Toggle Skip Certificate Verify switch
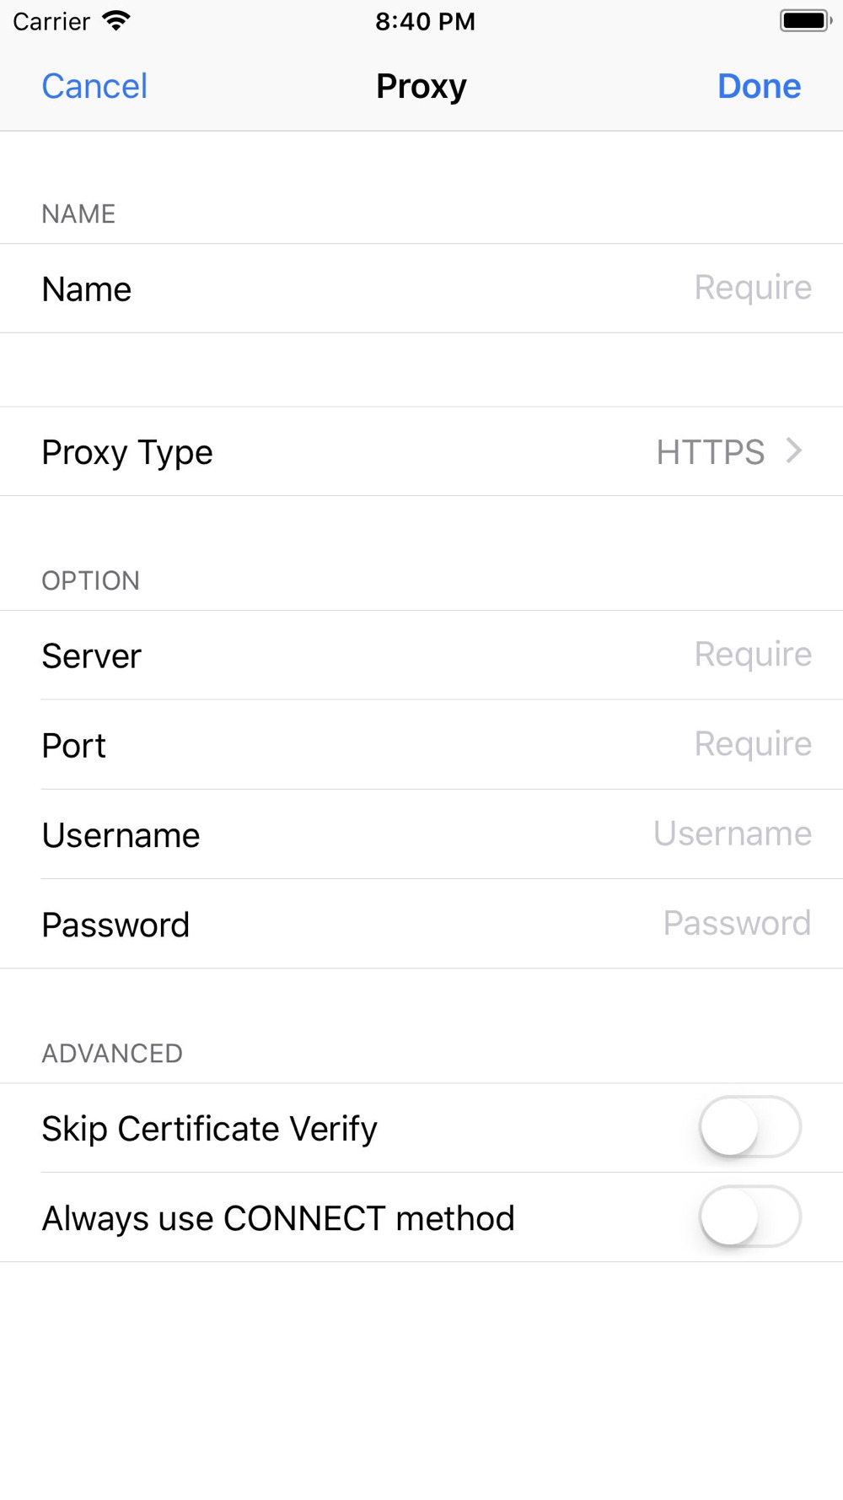The image size is (843, 1500). click(749, 1127)
